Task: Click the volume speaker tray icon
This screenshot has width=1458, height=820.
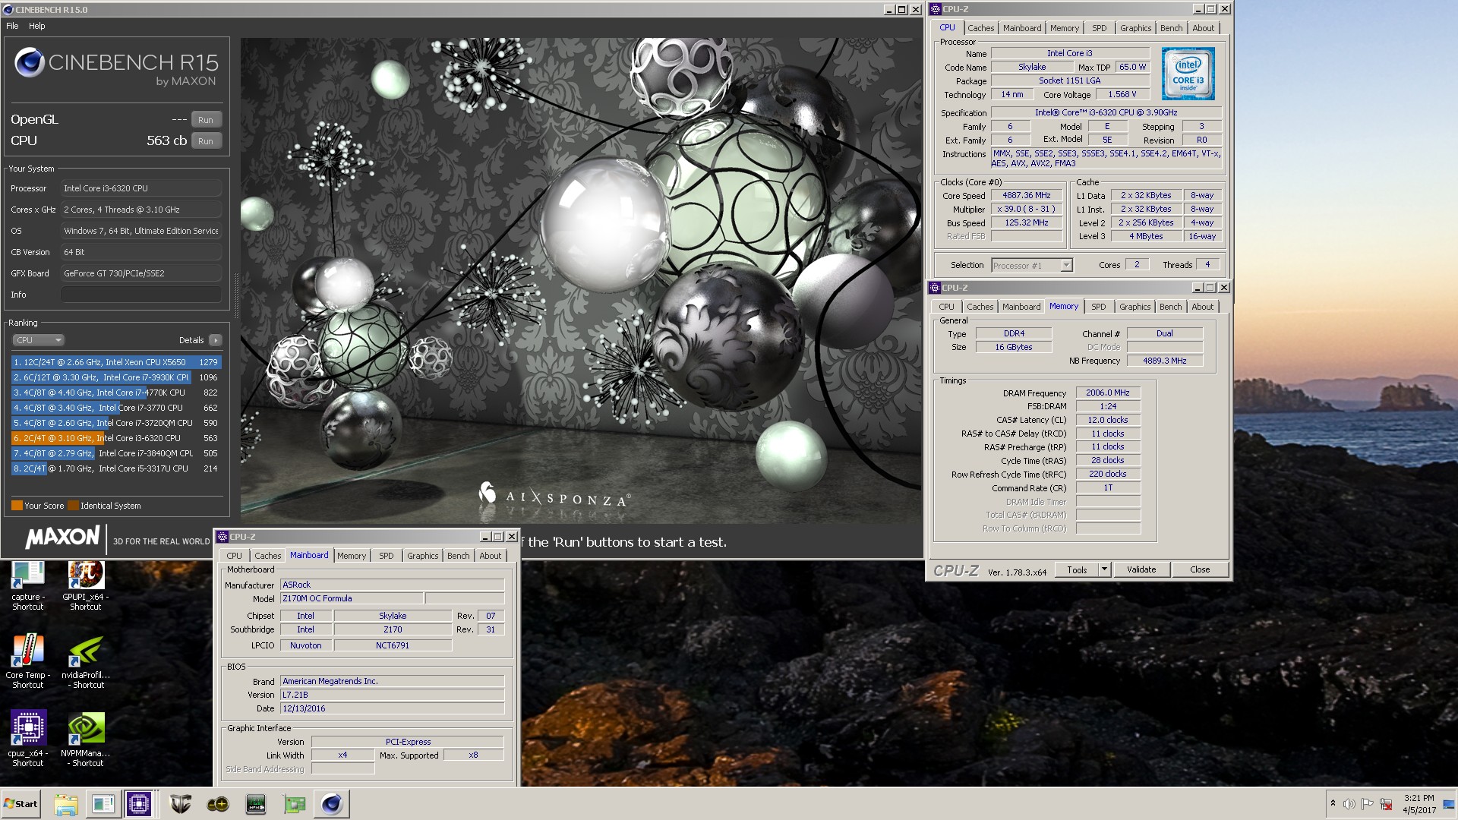Action: coord(1349,804)
